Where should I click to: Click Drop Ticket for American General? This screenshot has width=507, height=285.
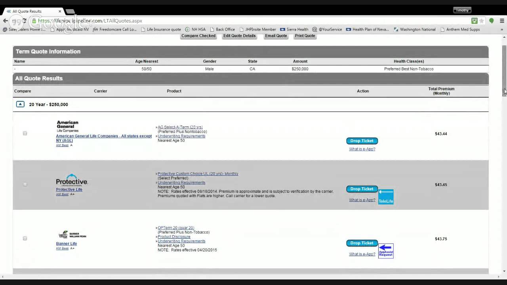point(362,141)
